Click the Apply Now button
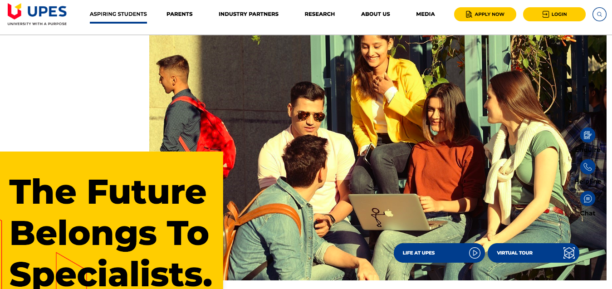The image size is (612, 289). tap(485, 14)
